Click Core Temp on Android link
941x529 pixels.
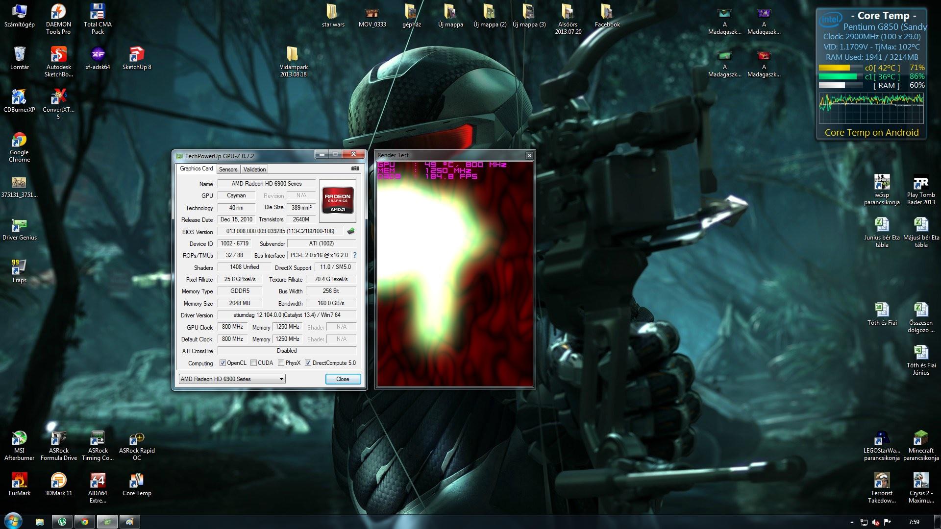pyautogui.click(x=871, y=132)
